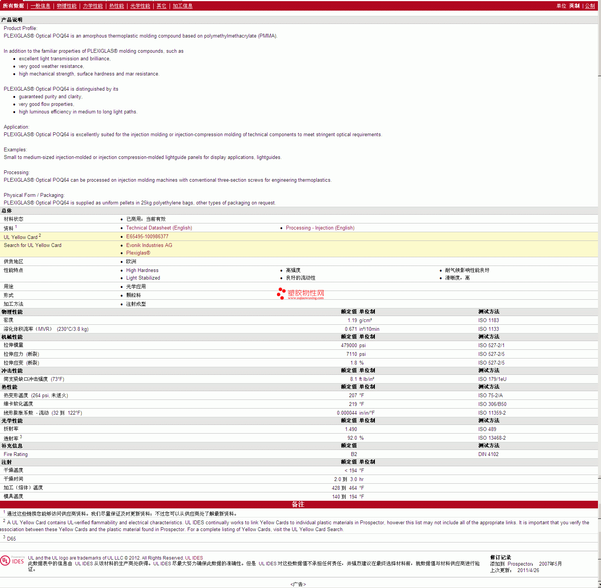Open Processing - Injection (English) document
Viewport: 601px width, 588px height.
[320, 228]
